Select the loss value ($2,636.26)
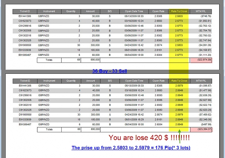 (205, 95)
